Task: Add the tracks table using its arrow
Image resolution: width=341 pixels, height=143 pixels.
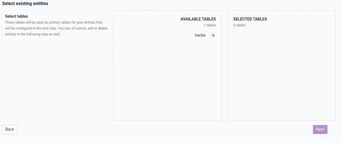Action: [213, 35]
